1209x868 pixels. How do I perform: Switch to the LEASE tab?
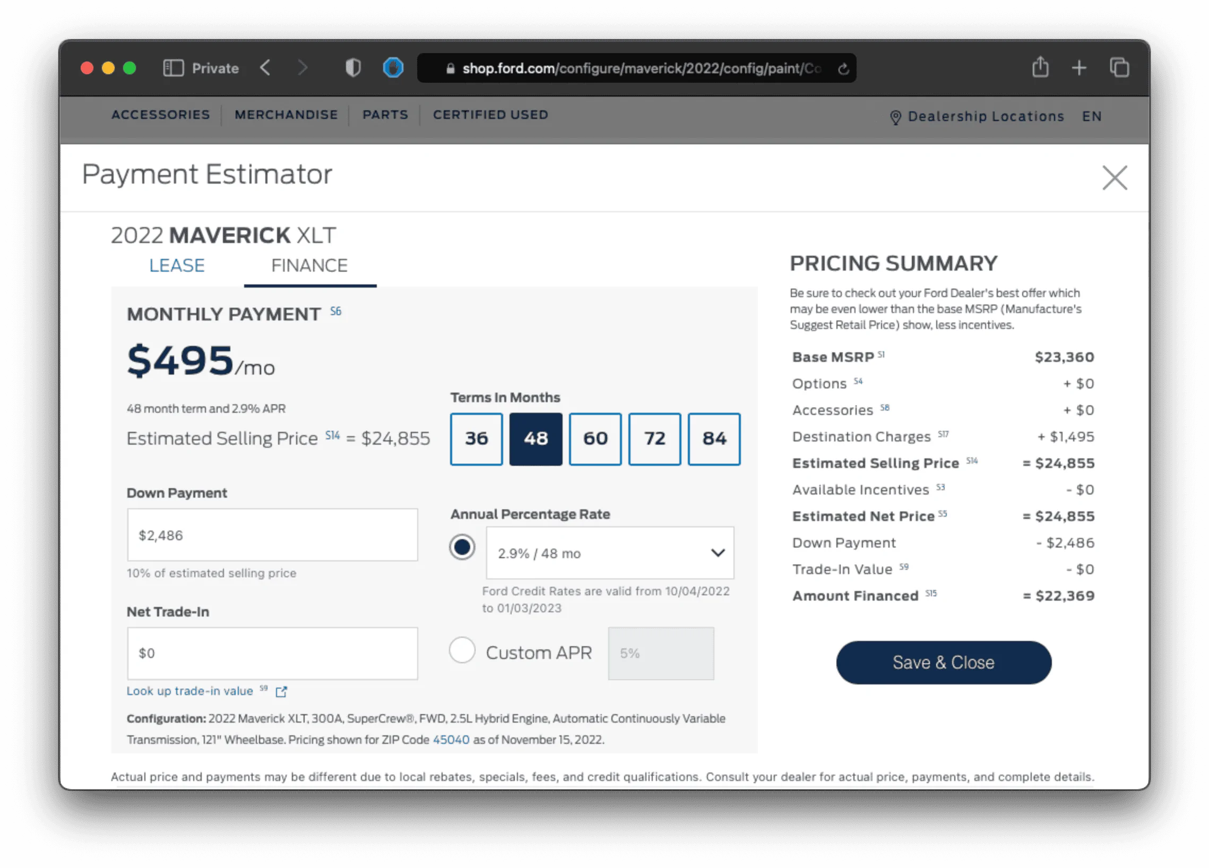176,265
